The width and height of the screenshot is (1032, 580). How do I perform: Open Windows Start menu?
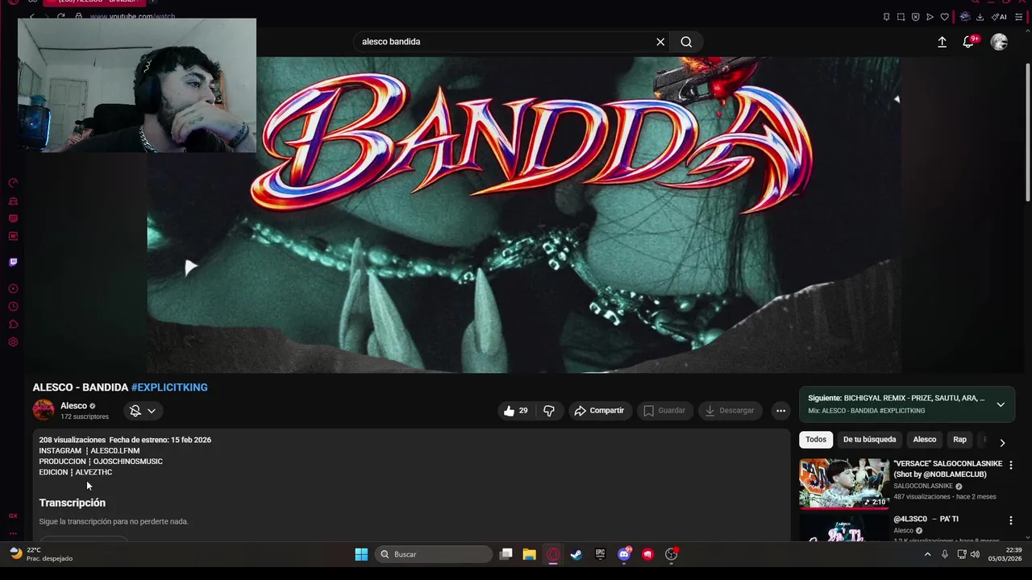point(361,554)
